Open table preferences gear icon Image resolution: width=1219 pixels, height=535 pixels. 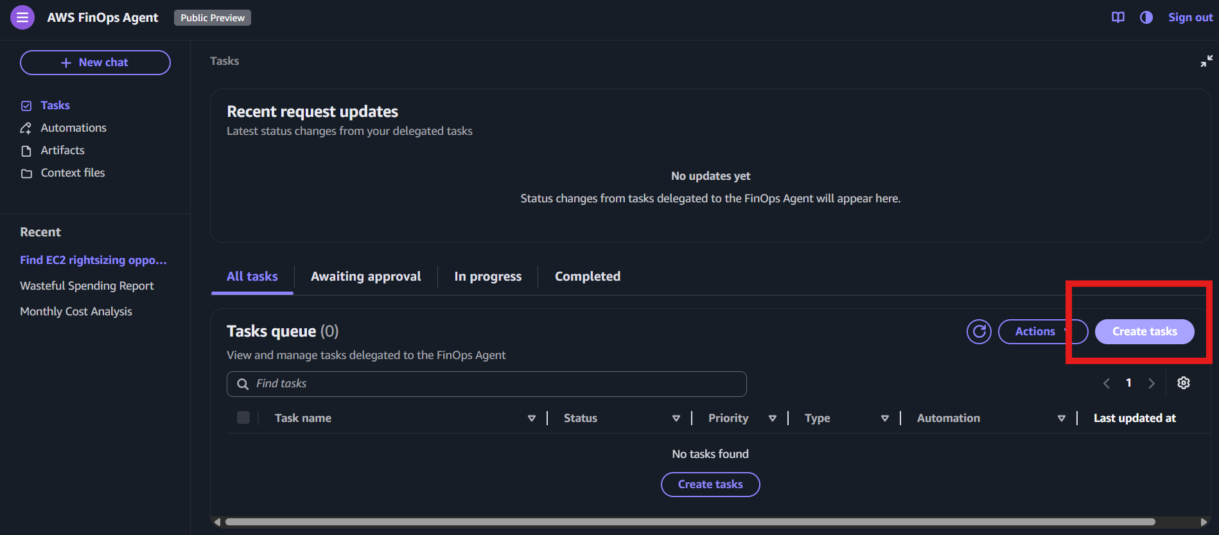click(1184, 383)
